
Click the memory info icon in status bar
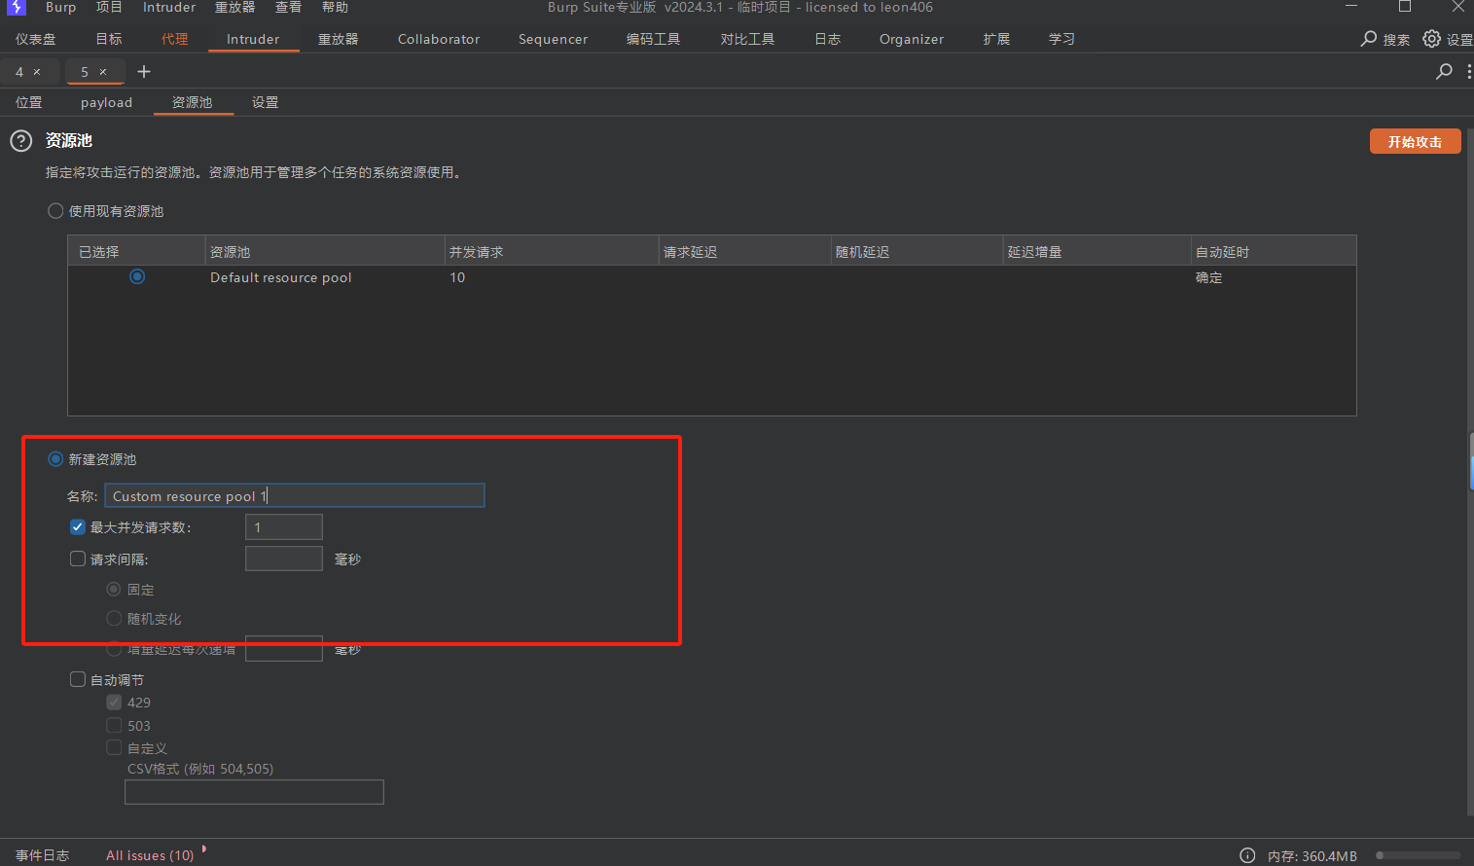(x=1247, y=855)
